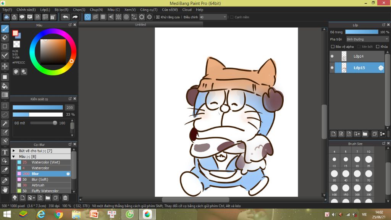Open the add brush type dropdown

[x=31, y=198]
